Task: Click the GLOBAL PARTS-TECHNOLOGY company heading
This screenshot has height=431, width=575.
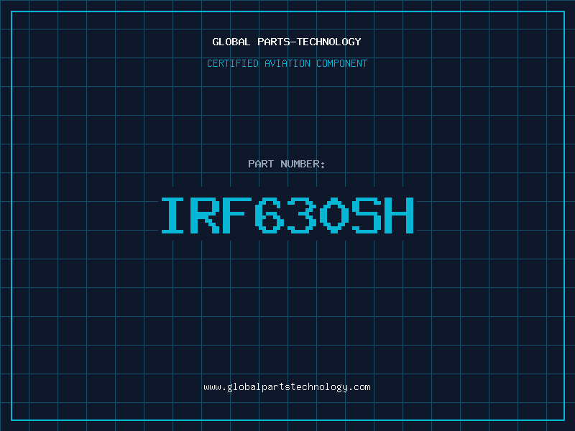Action: pyautogui.click(x=287, y=42)
